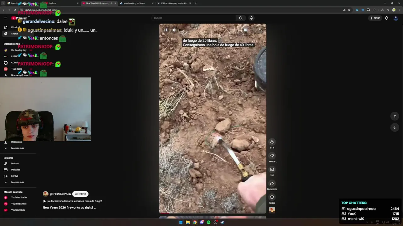Open the Chrome profile avatar
Image resolution: width=403 pixels, height=226 pixels.
click(x=394, y=10)
